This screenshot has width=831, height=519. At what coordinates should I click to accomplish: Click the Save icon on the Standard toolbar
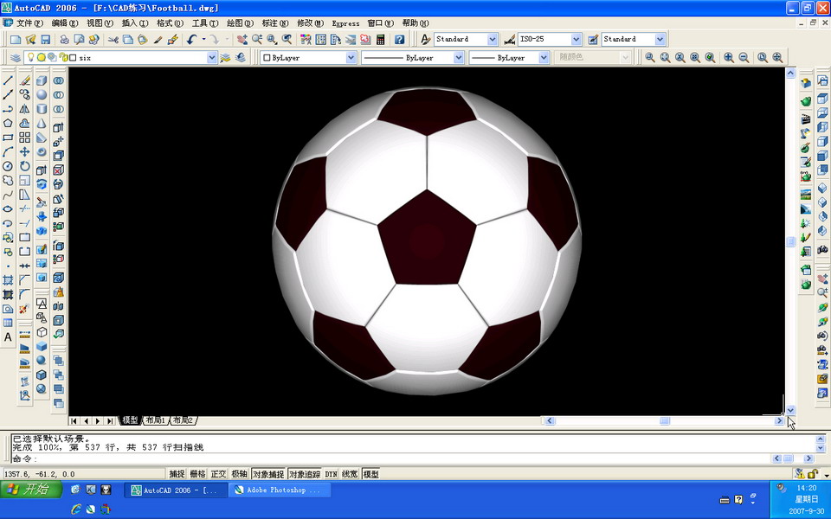pos(45,39)
